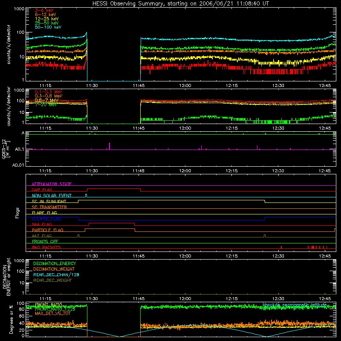Click the A0.1 level on GOES axis
The width and height of the screenshot is (341, 341).
(19, 150)
